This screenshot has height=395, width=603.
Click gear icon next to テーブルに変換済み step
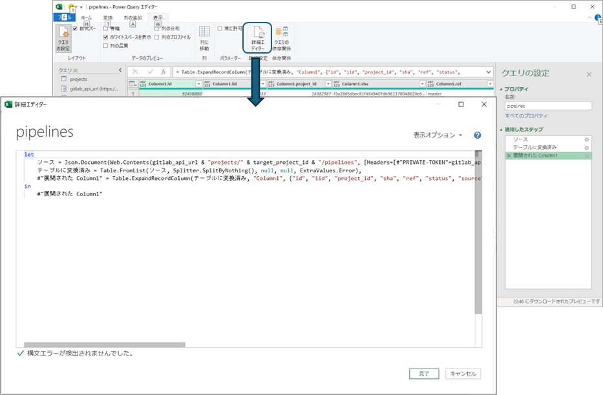click(x=586, y=148)
